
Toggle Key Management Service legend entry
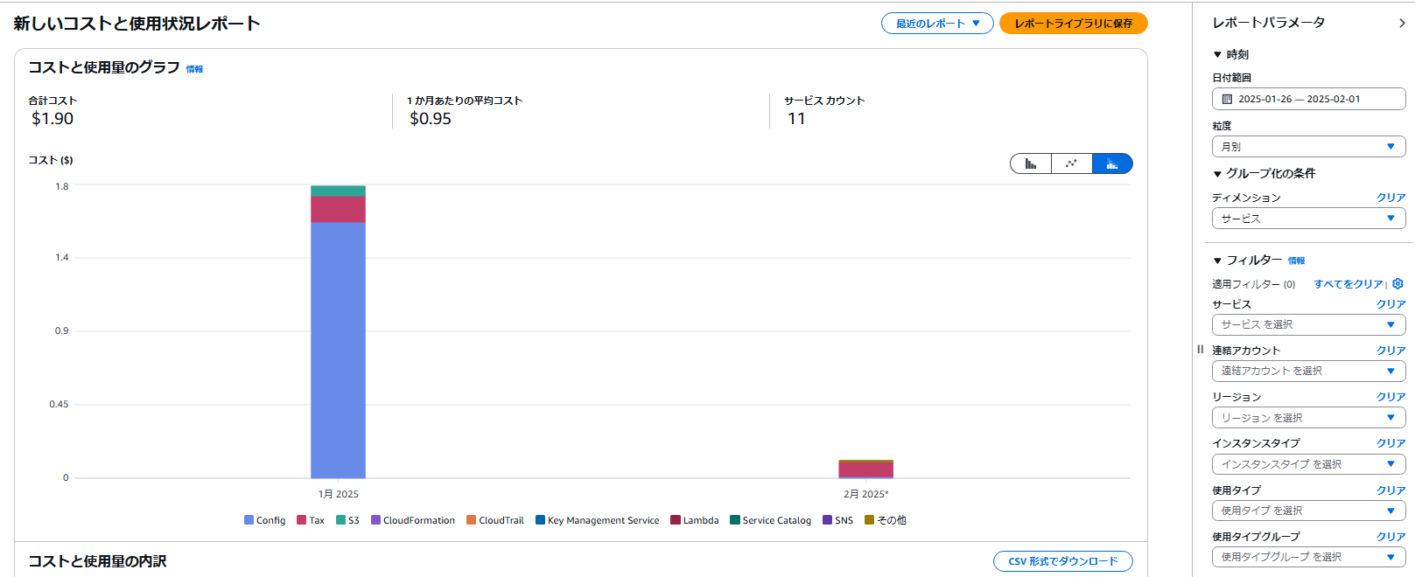pyautogui.click(x=598, y=520)
